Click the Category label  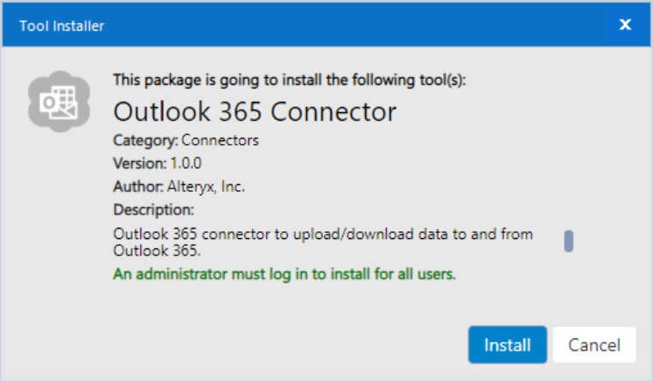coord(146,140)
